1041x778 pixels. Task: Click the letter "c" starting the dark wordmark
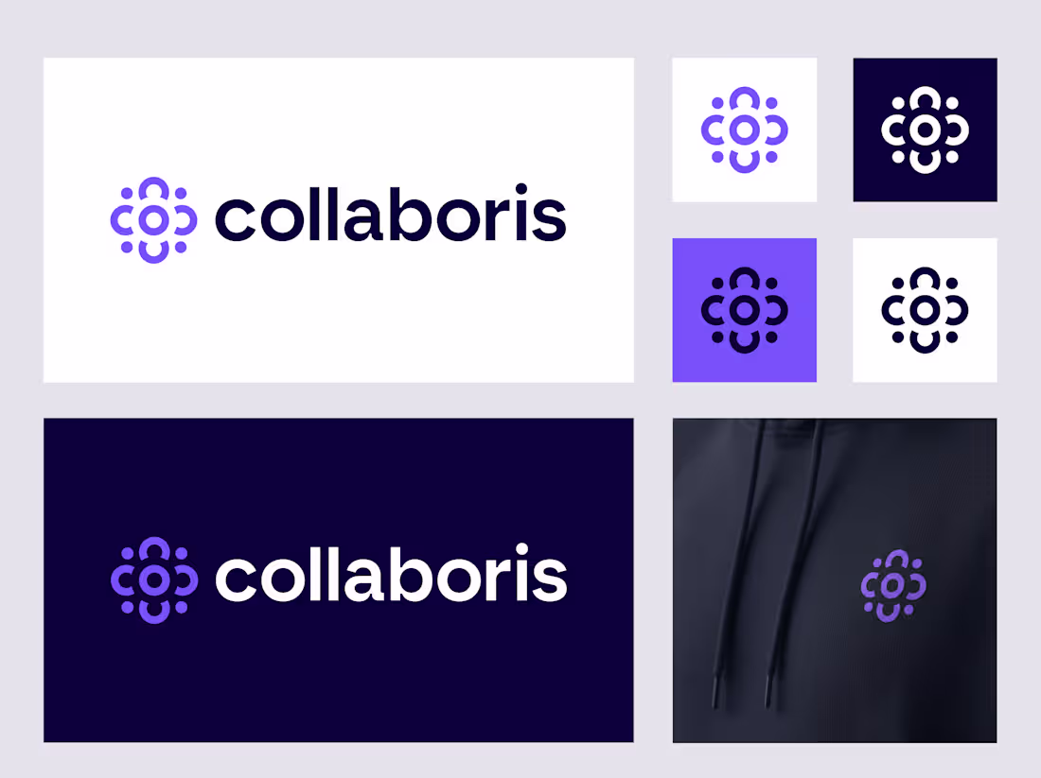[235, 220]
